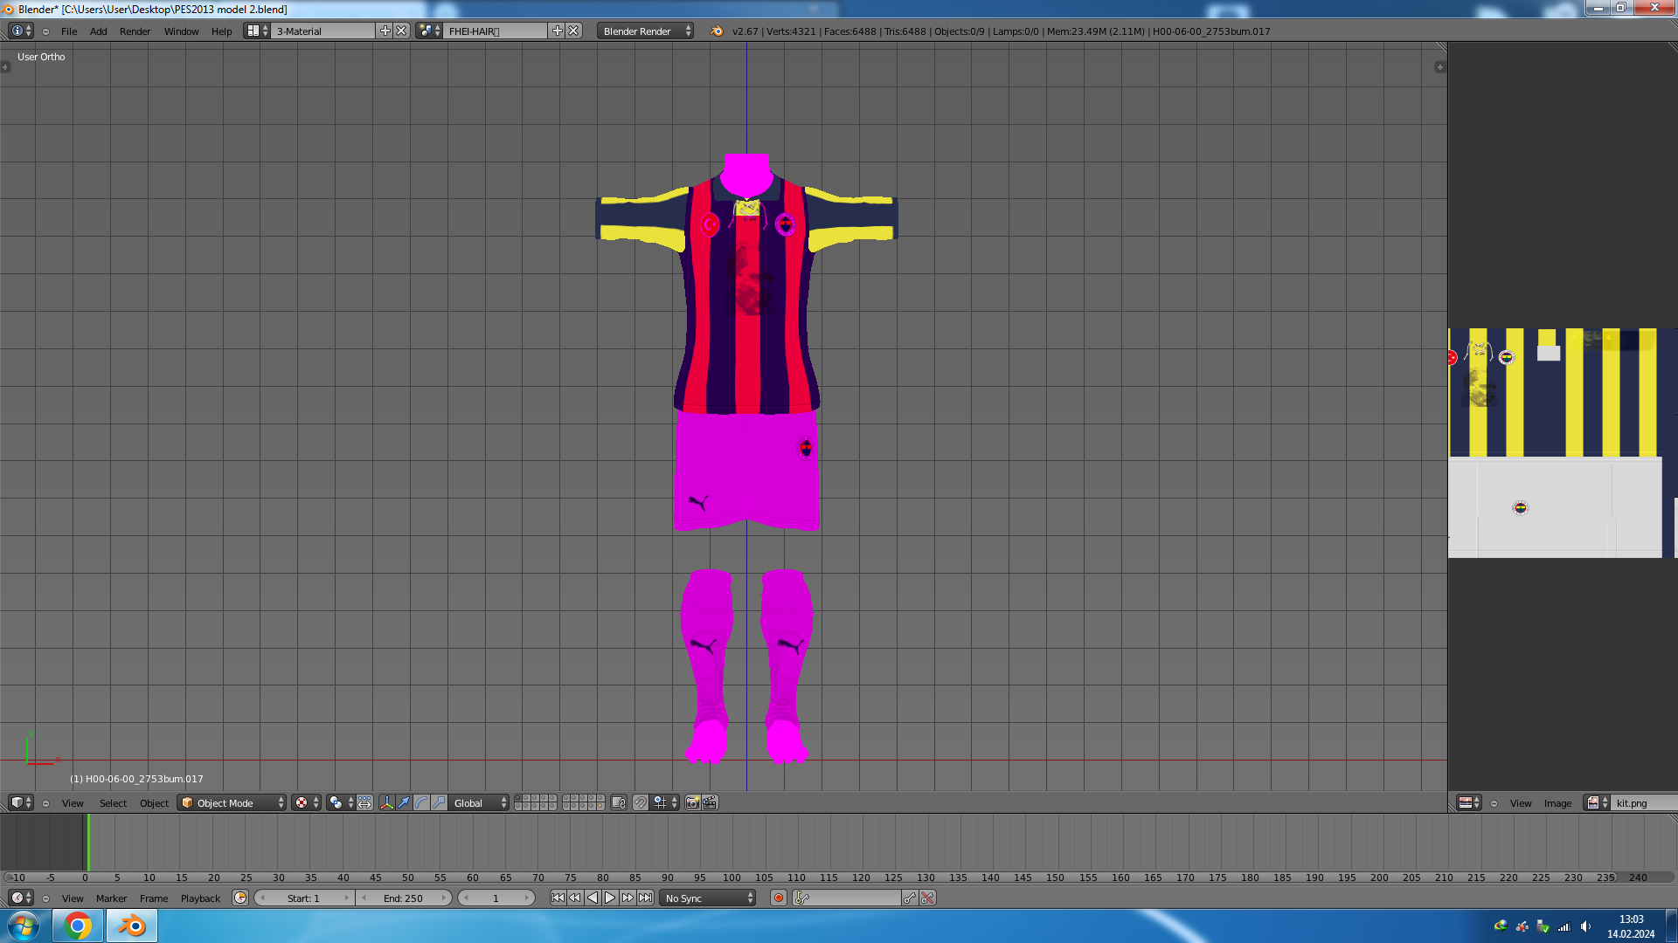Select the translate manipulator arrow icon
Image resolution: width=1678 pixels, height=943 pixels.
[404, 802]
